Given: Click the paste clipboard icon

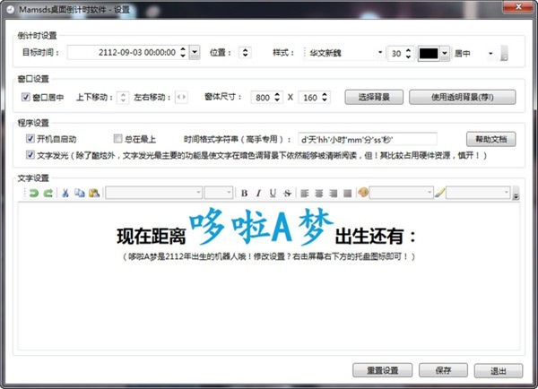Looking at the screenshot, I should [x=93, y=193].
